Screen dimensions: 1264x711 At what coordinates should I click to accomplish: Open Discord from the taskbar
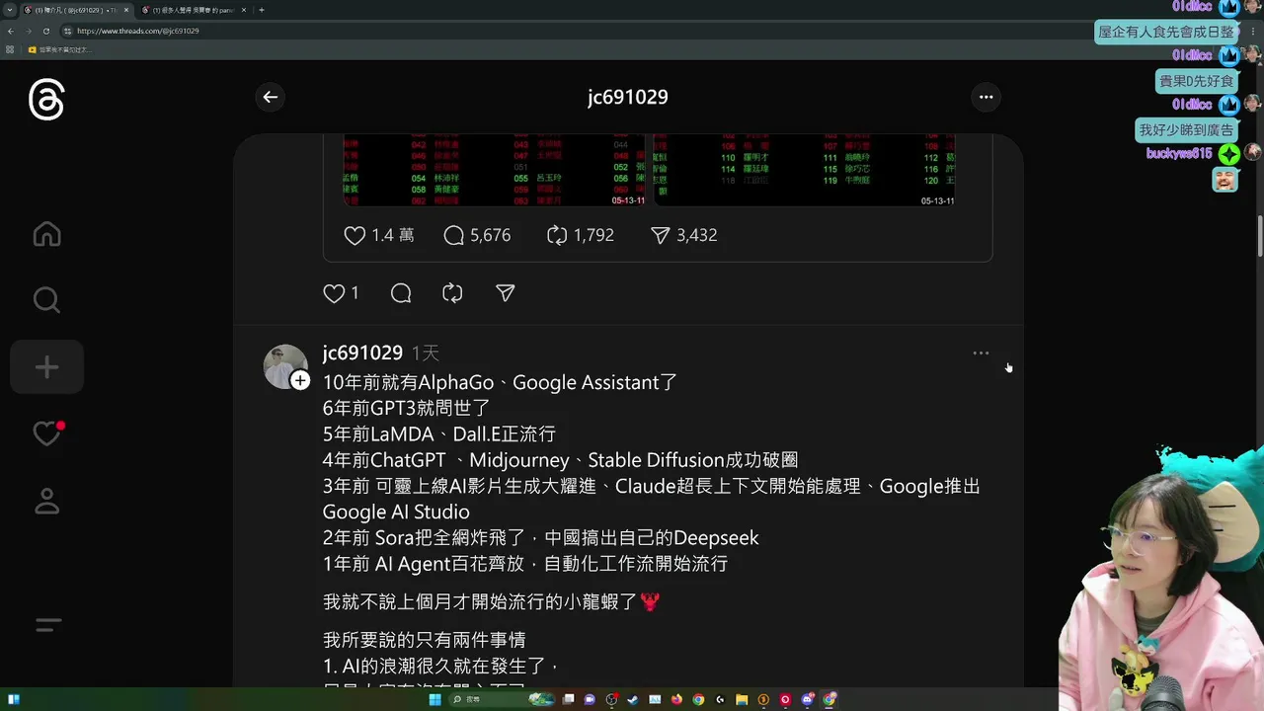(808, 699)
